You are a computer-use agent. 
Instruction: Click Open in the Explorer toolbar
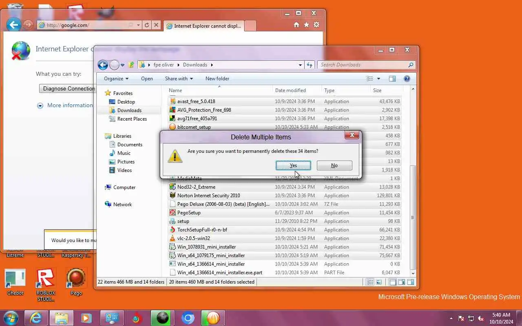coord(147,79)
